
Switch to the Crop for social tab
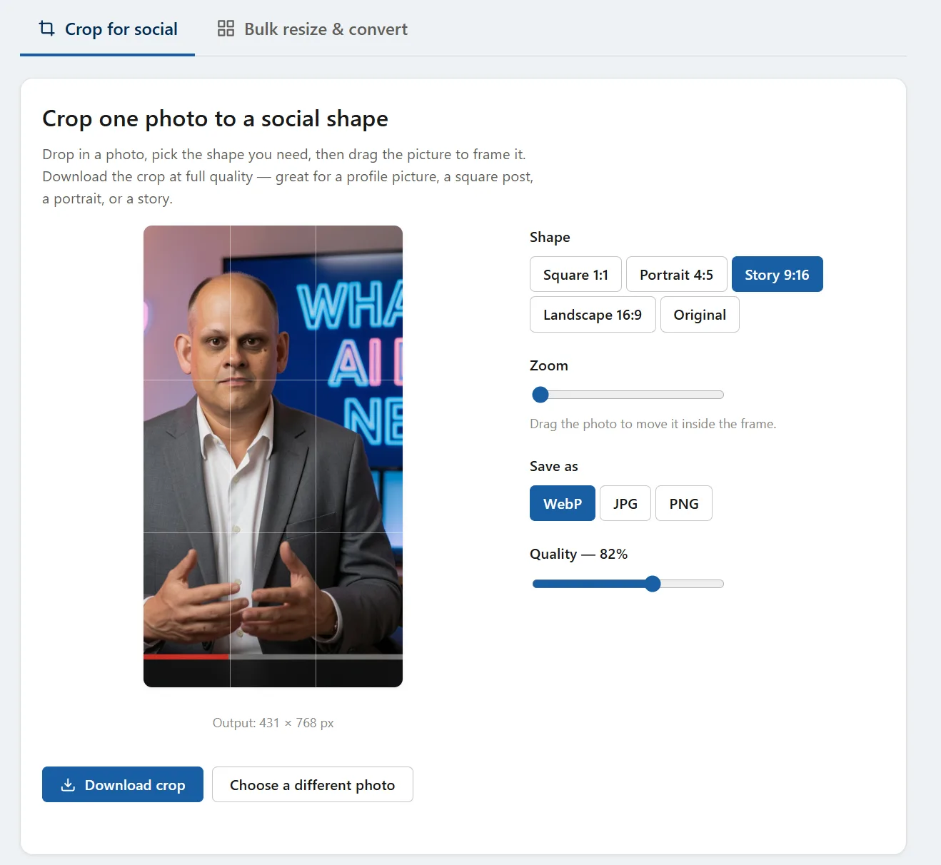pyautogui.click(x=107, y=29)
